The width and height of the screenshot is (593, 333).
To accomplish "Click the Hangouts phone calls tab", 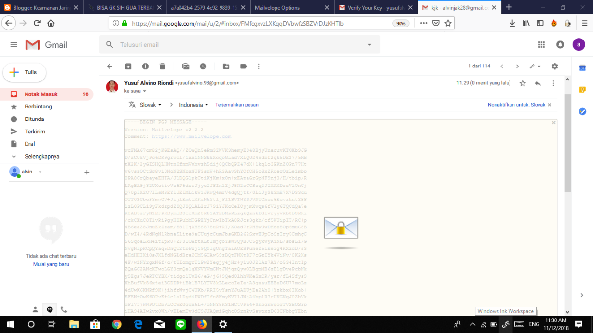I will coord(64,310).
